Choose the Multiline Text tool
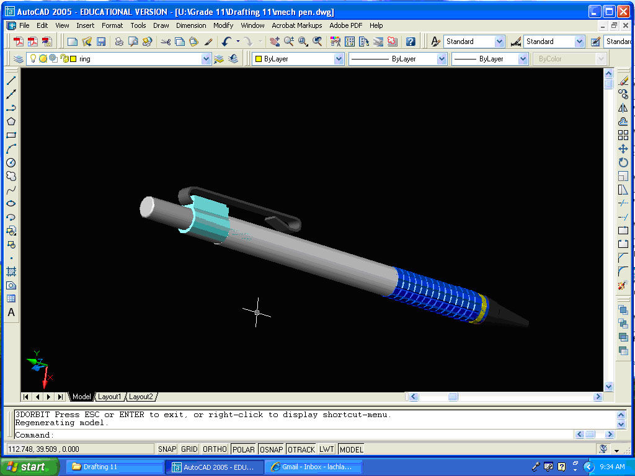The width and height of the screenshot is (635, 476). tap(11, 312)
